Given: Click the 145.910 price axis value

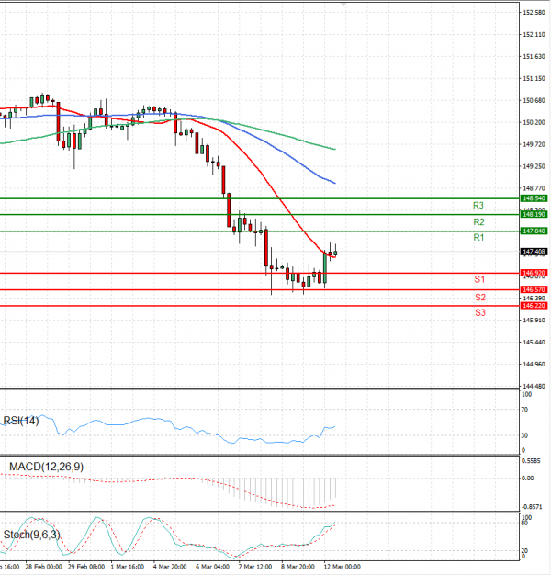Looking at the screenshot, I should pos(534,321).
